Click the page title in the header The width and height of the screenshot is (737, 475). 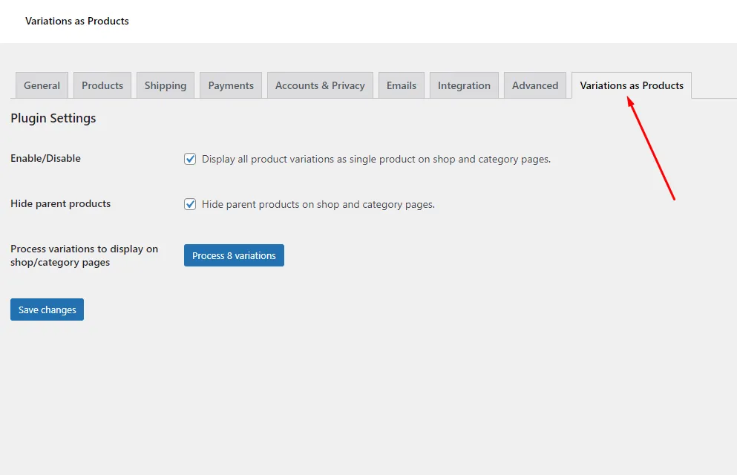point(77,21)
